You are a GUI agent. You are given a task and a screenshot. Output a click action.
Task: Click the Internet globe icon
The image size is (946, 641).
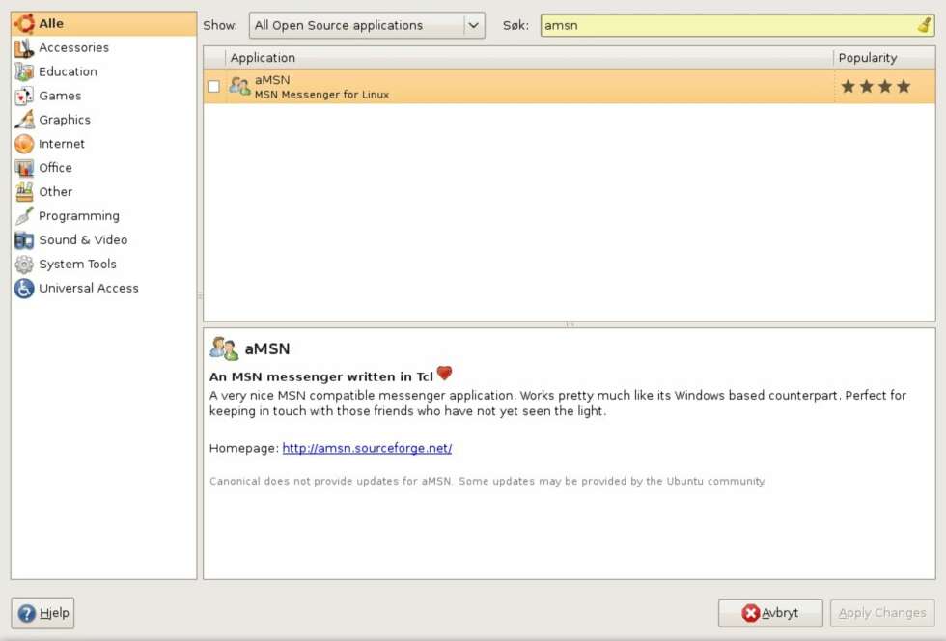[24, 144]
